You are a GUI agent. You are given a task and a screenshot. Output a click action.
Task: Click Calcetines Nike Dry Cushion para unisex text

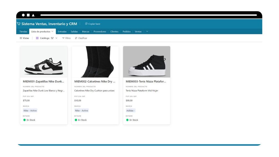tap(94, 91)
